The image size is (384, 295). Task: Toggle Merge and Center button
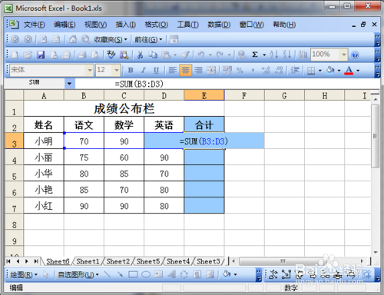click(211, 70)
